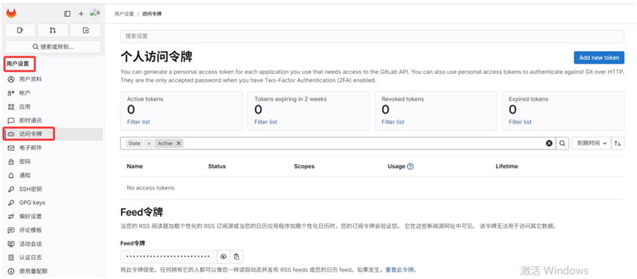Click the masked Feed令牌 field

point(169,256)
